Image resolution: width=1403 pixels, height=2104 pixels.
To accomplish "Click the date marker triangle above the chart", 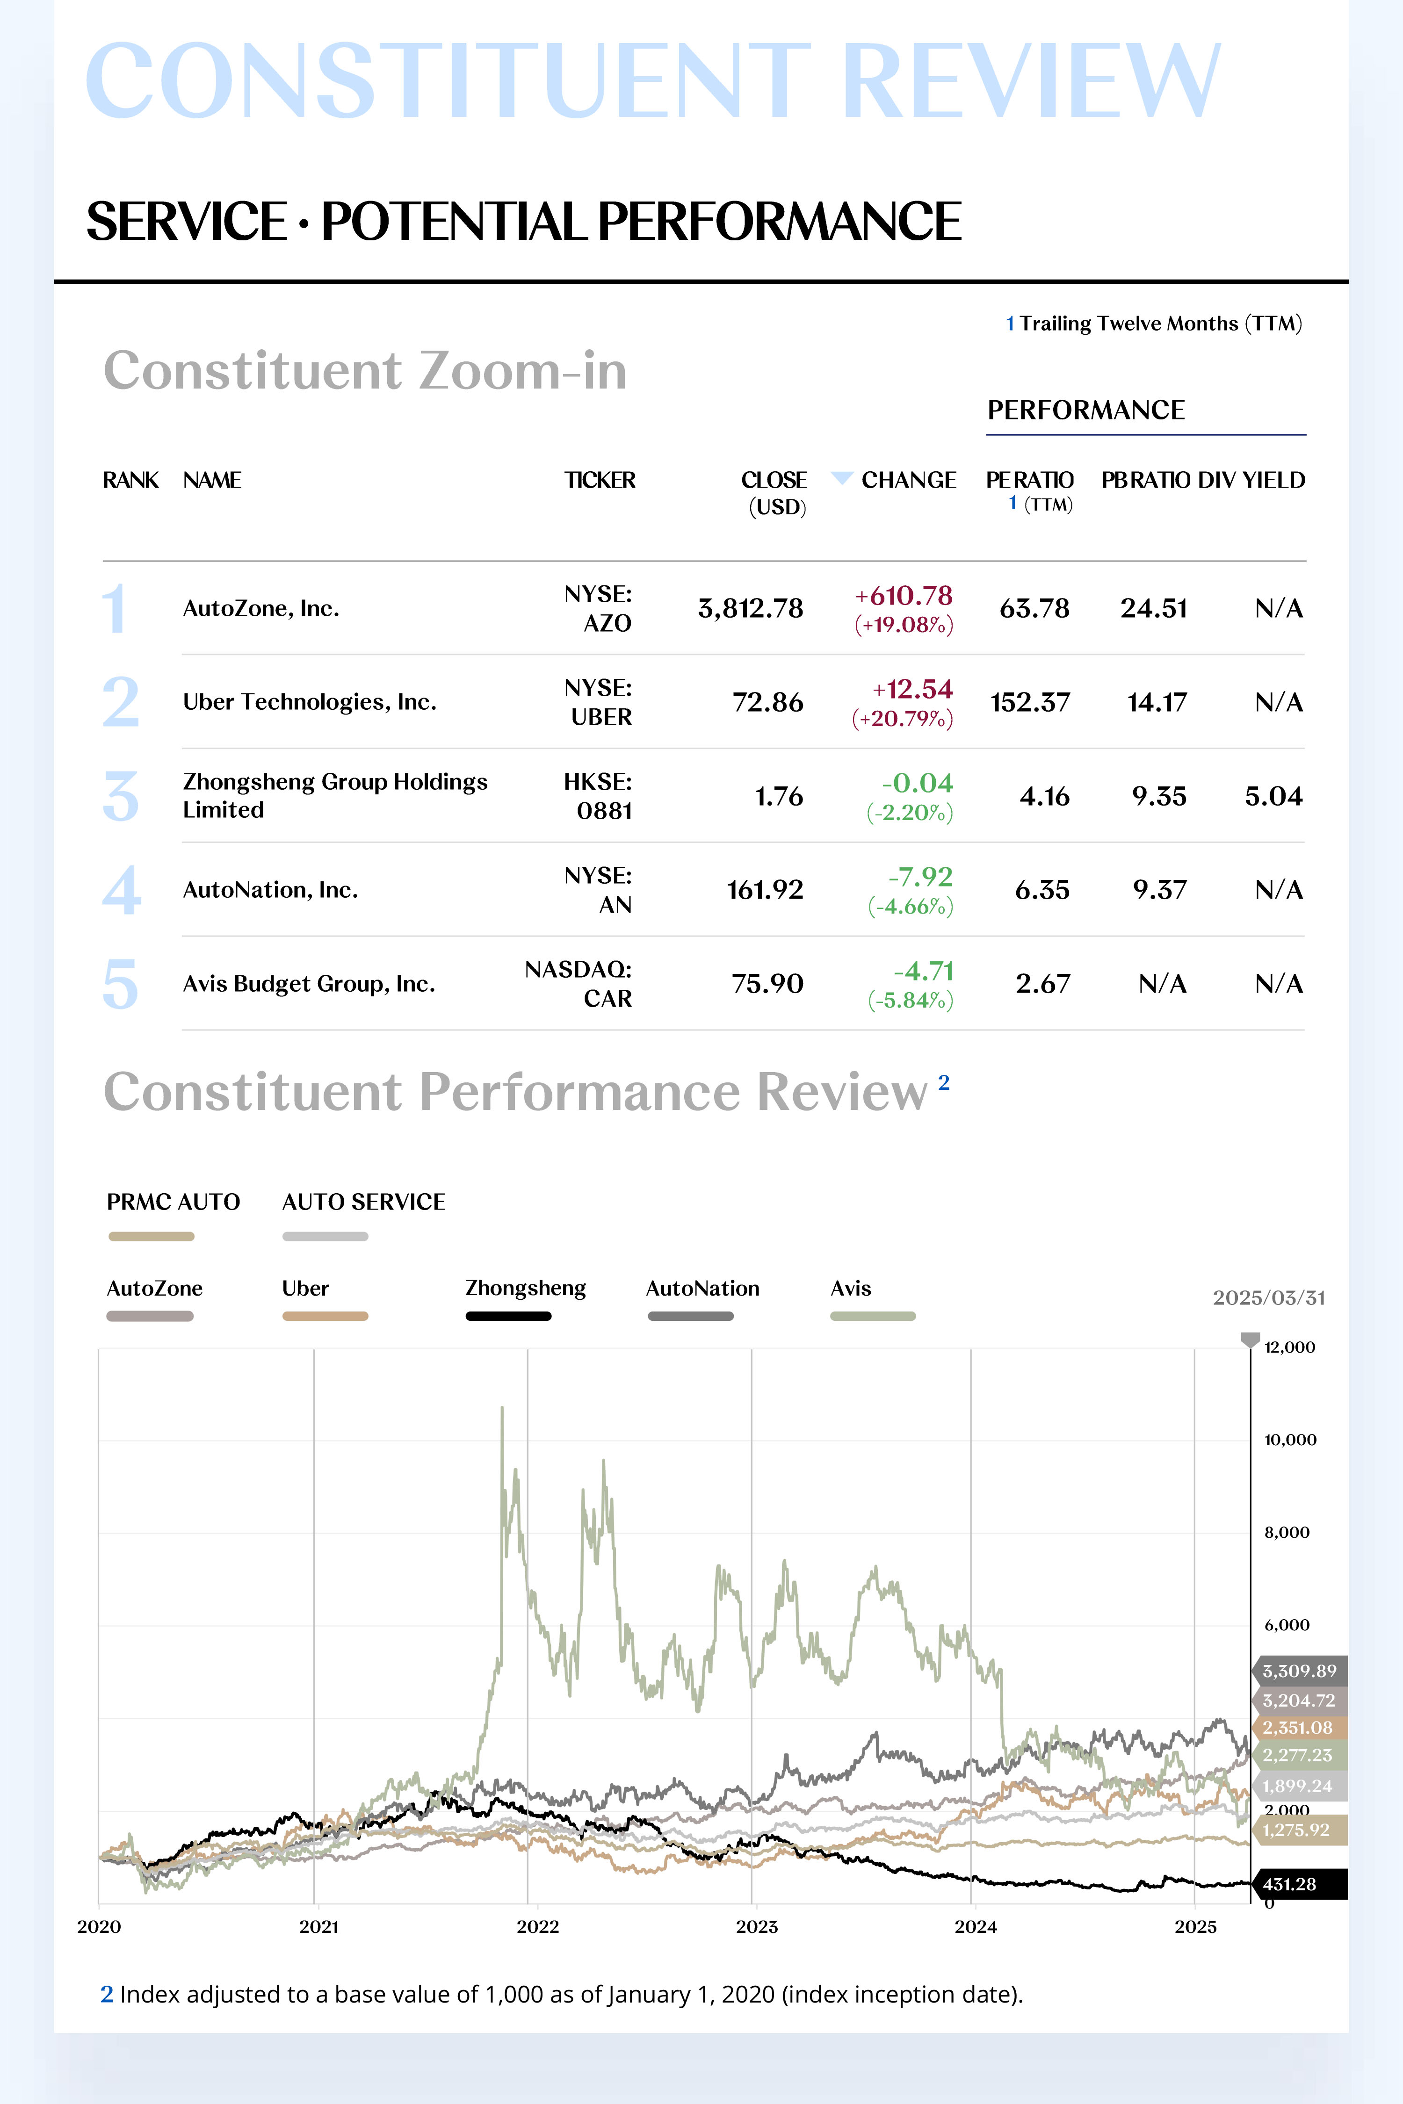I will coord(1250,1339).
